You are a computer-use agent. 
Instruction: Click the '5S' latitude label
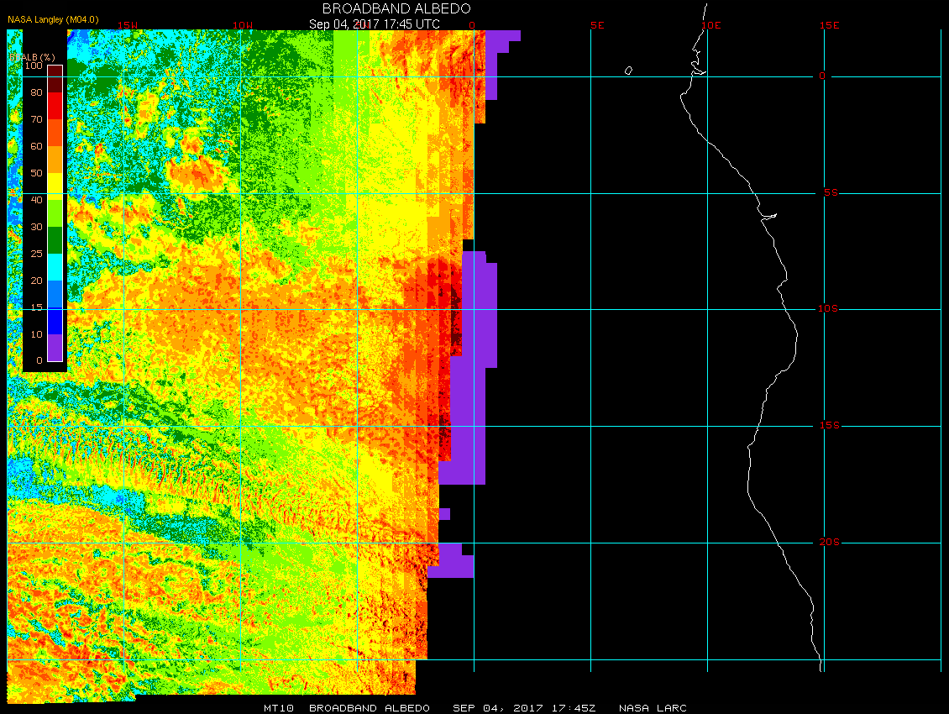coord(831,192)
